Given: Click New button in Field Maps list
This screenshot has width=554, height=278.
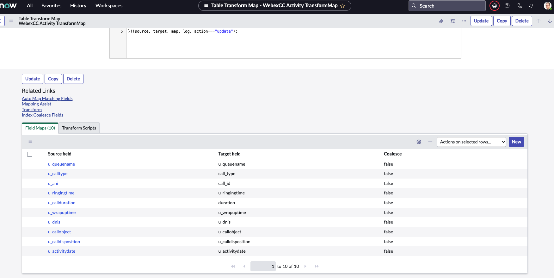Looking at the screenshot, I should [x=516, y=142].
